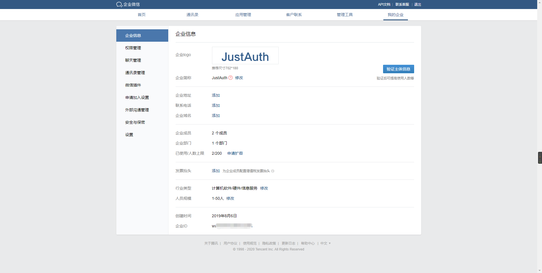Open the 应用管理 tab
The height and width of the screenshot is (273, 542).
click(243, 15)
